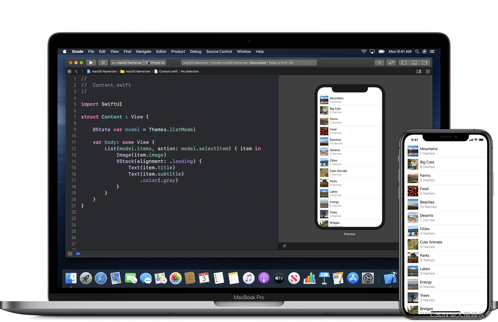This screenshot has width=498, height=322.
Task: Pin the preview with the pin icon
Action: 284,246
